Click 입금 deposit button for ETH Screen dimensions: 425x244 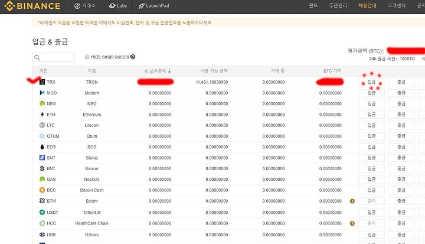(x=371, y=115)
